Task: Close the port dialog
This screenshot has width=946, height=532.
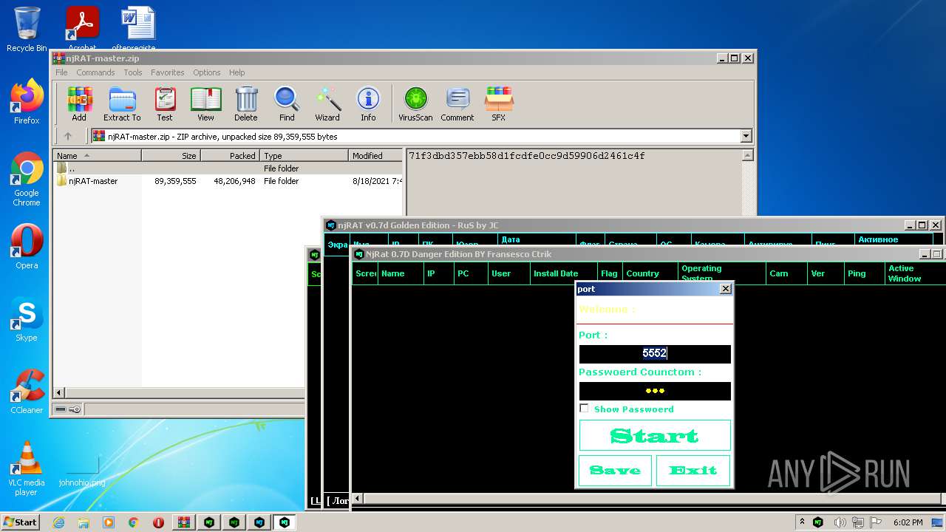Action: [725, 289]
